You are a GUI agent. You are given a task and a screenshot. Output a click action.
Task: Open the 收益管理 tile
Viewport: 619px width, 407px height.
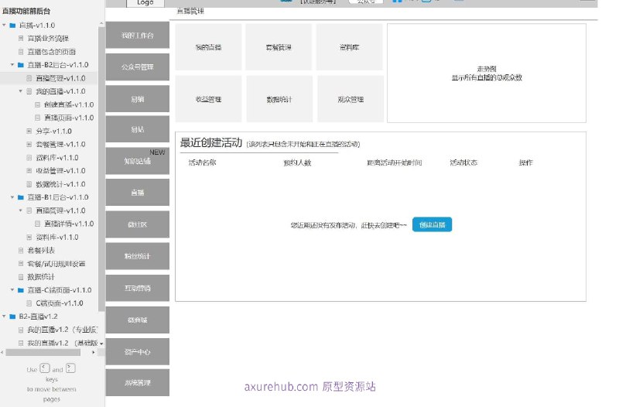click(208, 99)
